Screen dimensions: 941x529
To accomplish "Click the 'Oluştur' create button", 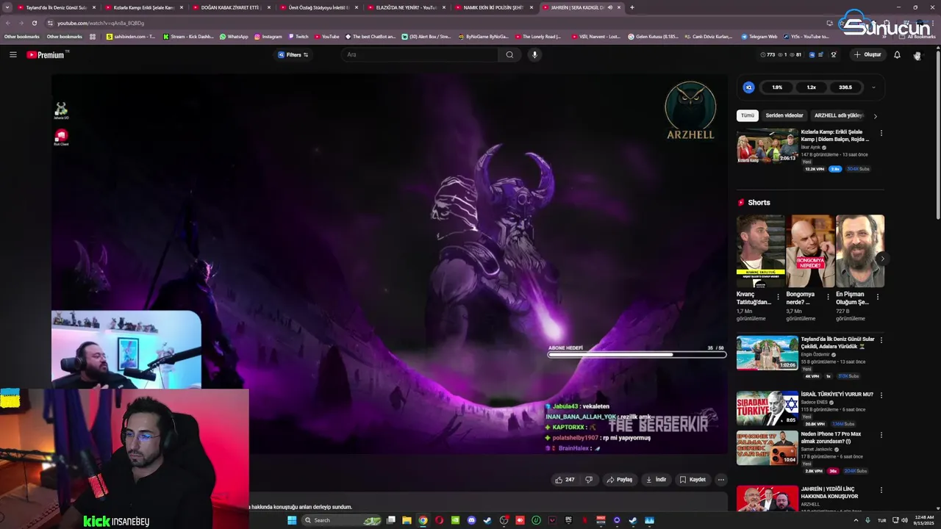I will pyautogui.click(x=867, y=54).
